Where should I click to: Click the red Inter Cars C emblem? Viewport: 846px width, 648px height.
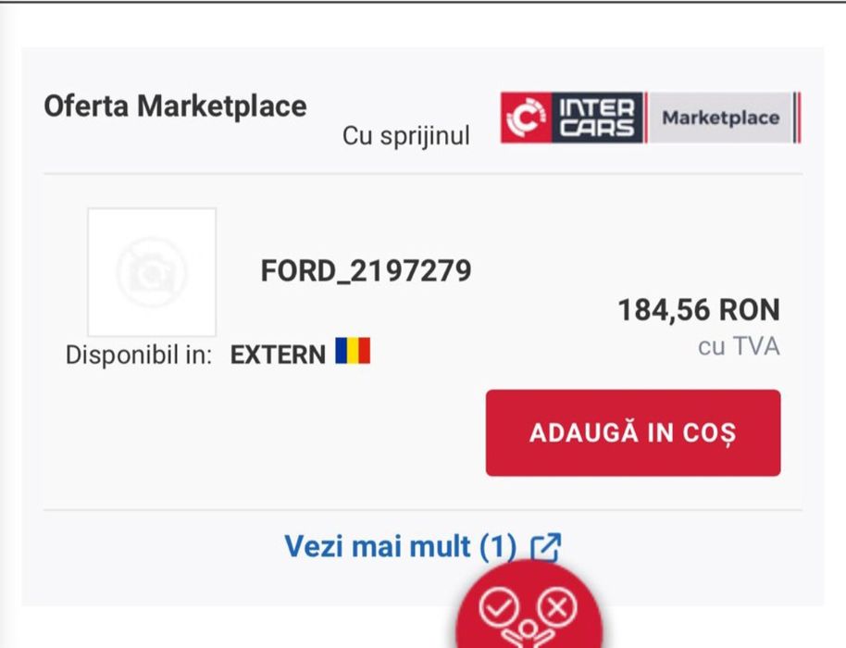click(x=527, y=118)
